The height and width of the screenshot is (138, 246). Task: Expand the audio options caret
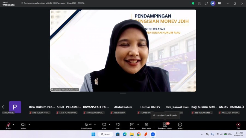click(x=13, y=125)
